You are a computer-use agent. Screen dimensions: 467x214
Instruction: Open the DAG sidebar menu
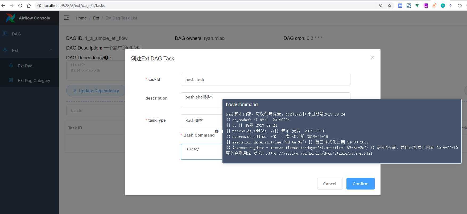tap(29, 34)
